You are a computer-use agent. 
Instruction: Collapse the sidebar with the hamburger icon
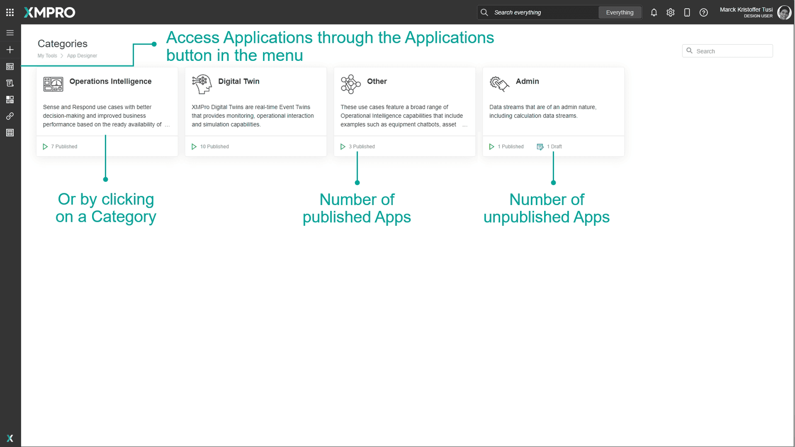[10, 32]
